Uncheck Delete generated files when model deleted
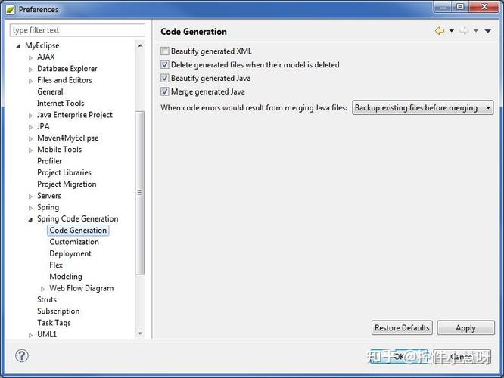504x378 pixels. [165, 65]
